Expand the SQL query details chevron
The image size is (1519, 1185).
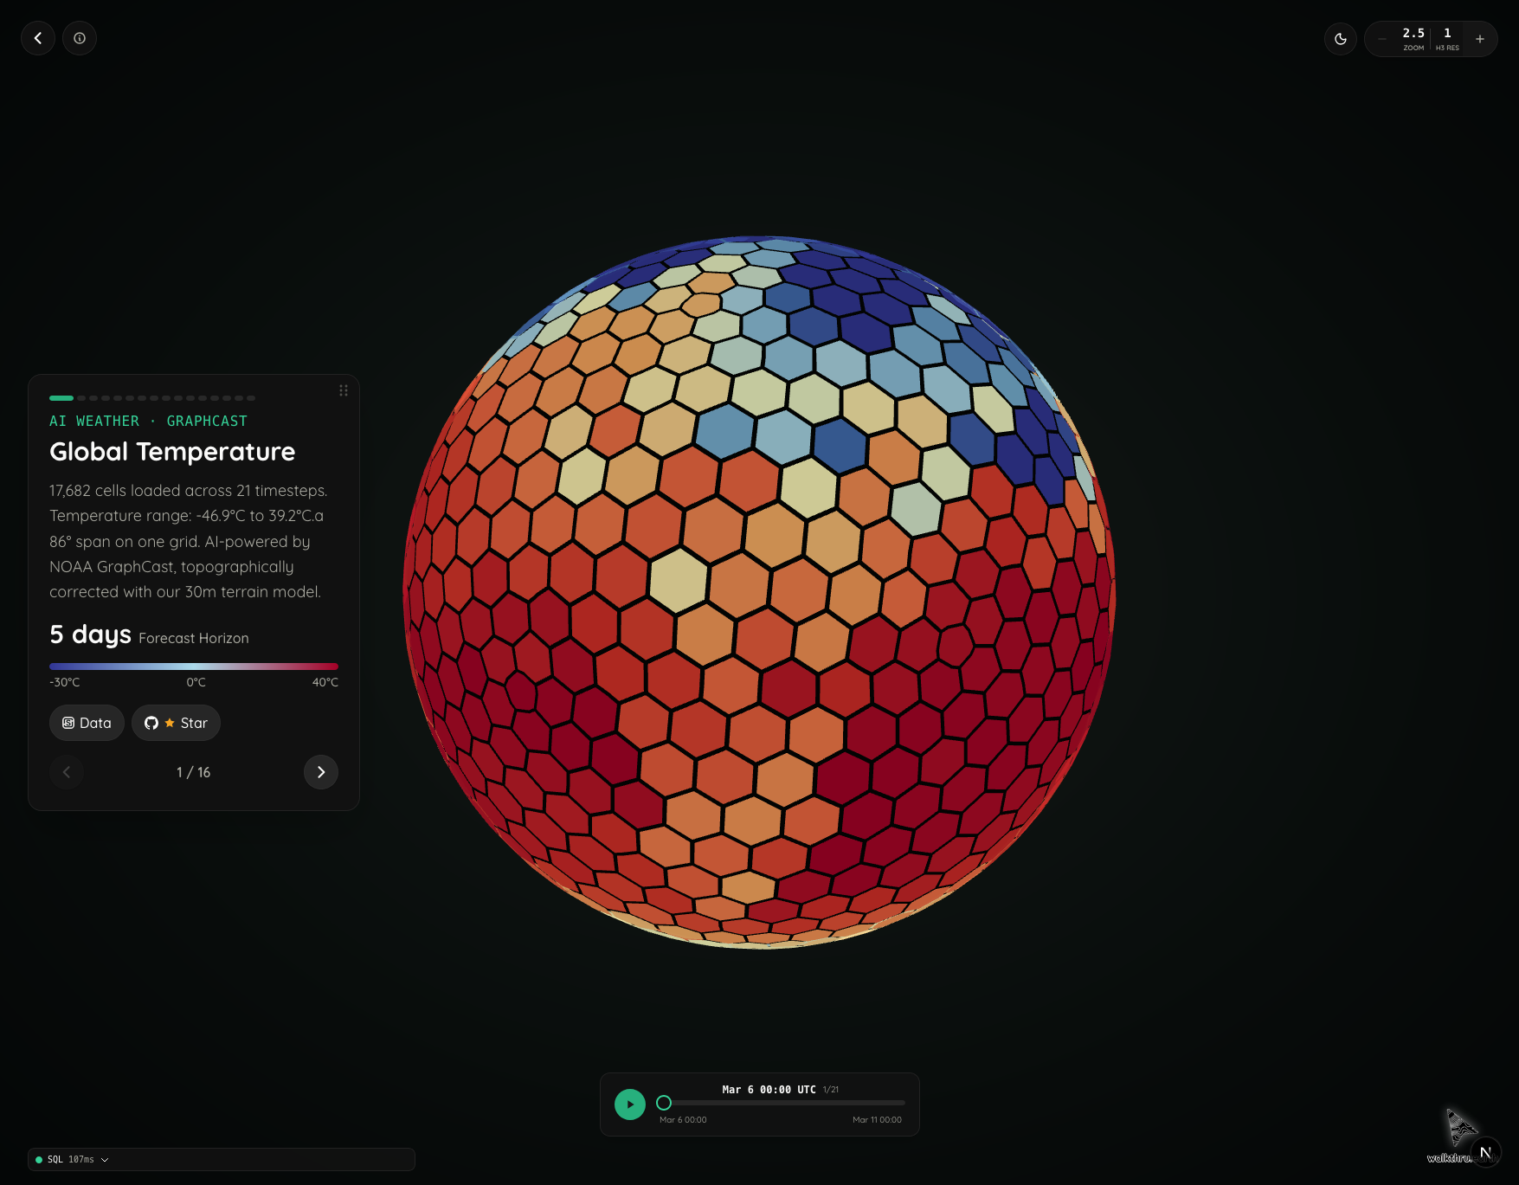(105, 1160)
